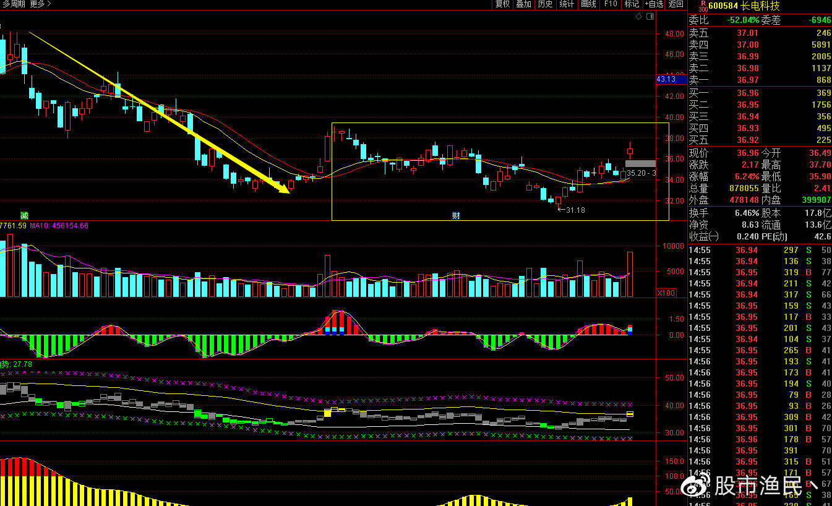
Task: Click the 今开 36.49 opening price
Action: (x=820, y=153)
